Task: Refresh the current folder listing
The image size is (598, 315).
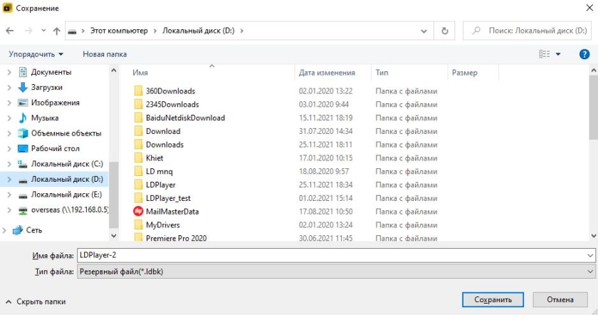Action: point(445,31)
